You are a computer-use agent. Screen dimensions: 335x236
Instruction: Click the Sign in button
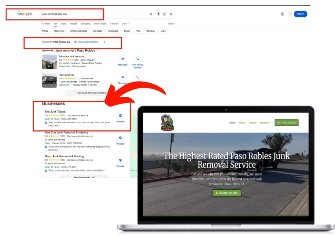[300, 14]
